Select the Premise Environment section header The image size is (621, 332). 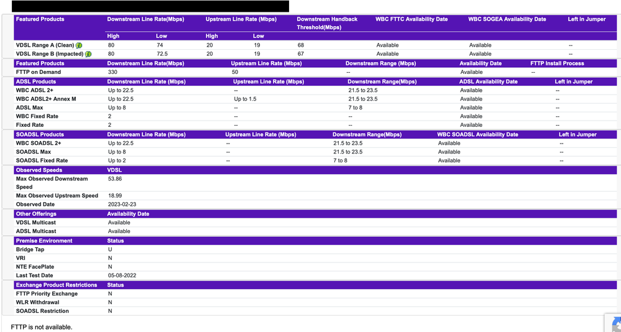pos(44,241)
